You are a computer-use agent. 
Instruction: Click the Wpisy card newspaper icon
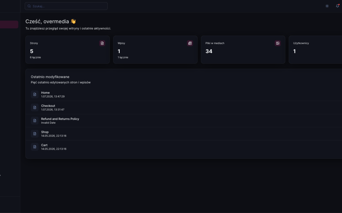pos(190,43)
